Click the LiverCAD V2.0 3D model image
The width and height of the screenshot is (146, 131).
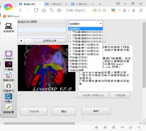(47, 68)
